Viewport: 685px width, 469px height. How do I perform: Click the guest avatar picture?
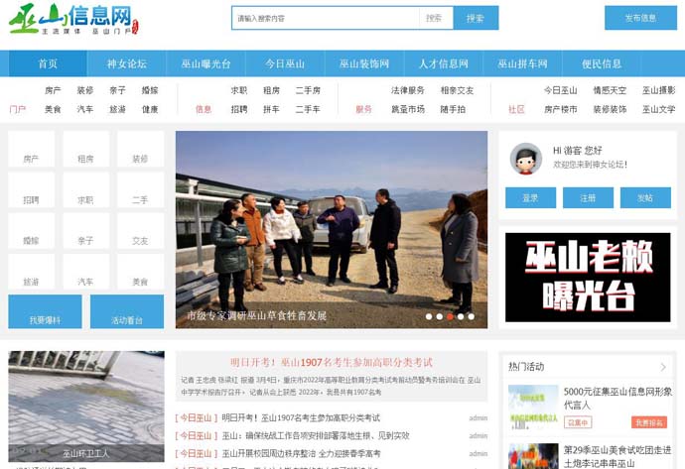pos(526,159)
